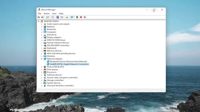The width and height of the screenshot is (200, 112).
Task: Select the DESKTOP computer name root label
Action: click(x=51, y=21)
